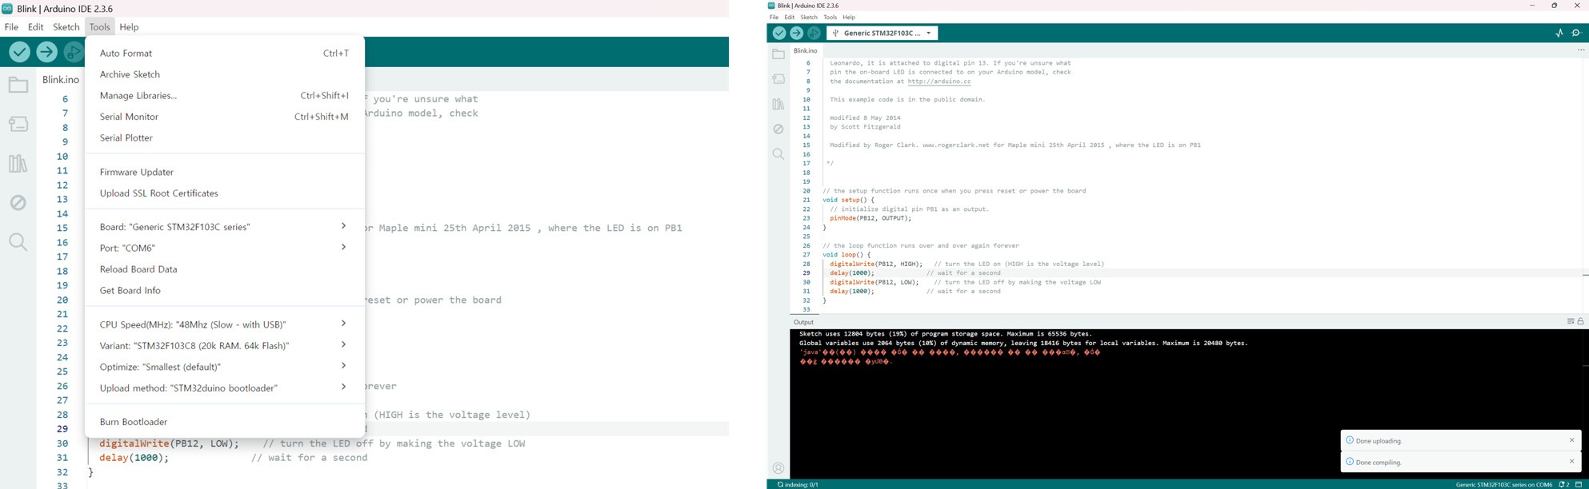Click Debug button in right window toolbar
The width and height of the screenshot is (1589, 489).
click(x=814, y=33)
